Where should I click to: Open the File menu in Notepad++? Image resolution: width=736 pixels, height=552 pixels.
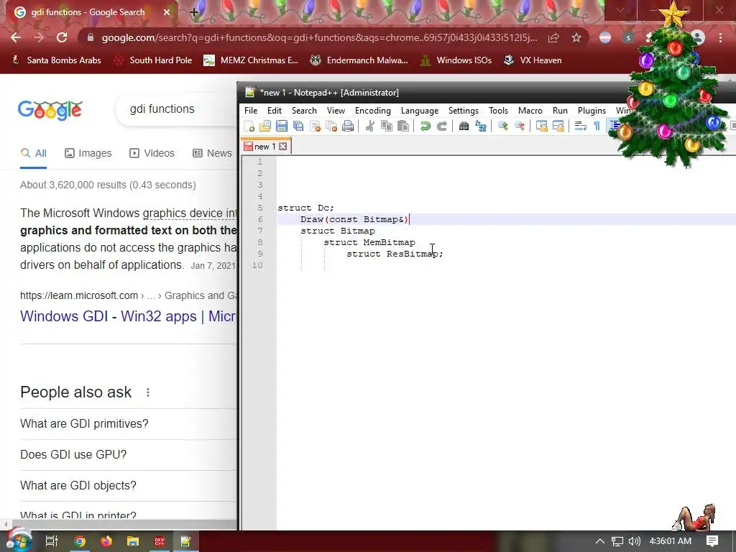(251, 110)
